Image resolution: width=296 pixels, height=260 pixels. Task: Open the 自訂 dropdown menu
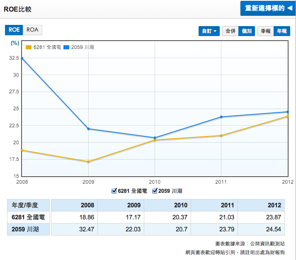(209, 31)
